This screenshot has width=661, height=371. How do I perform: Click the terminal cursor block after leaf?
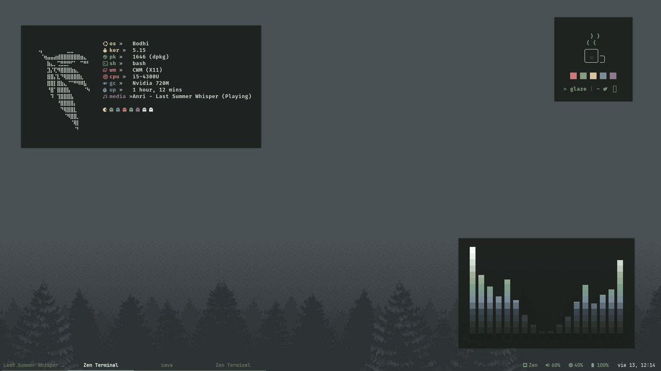(615, 89)
